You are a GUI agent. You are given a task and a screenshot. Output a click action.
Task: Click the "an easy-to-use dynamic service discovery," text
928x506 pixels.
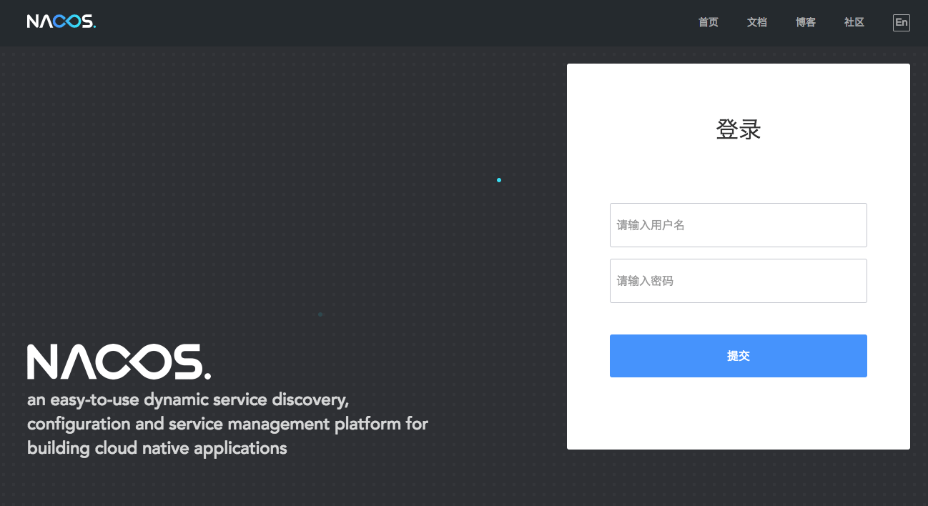coord(188,400)
